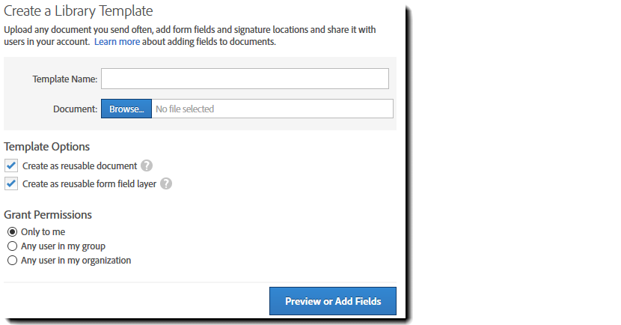The image size is (621, 325).
Task: Click the Browse button to upload document
Action: click(126, 109)
